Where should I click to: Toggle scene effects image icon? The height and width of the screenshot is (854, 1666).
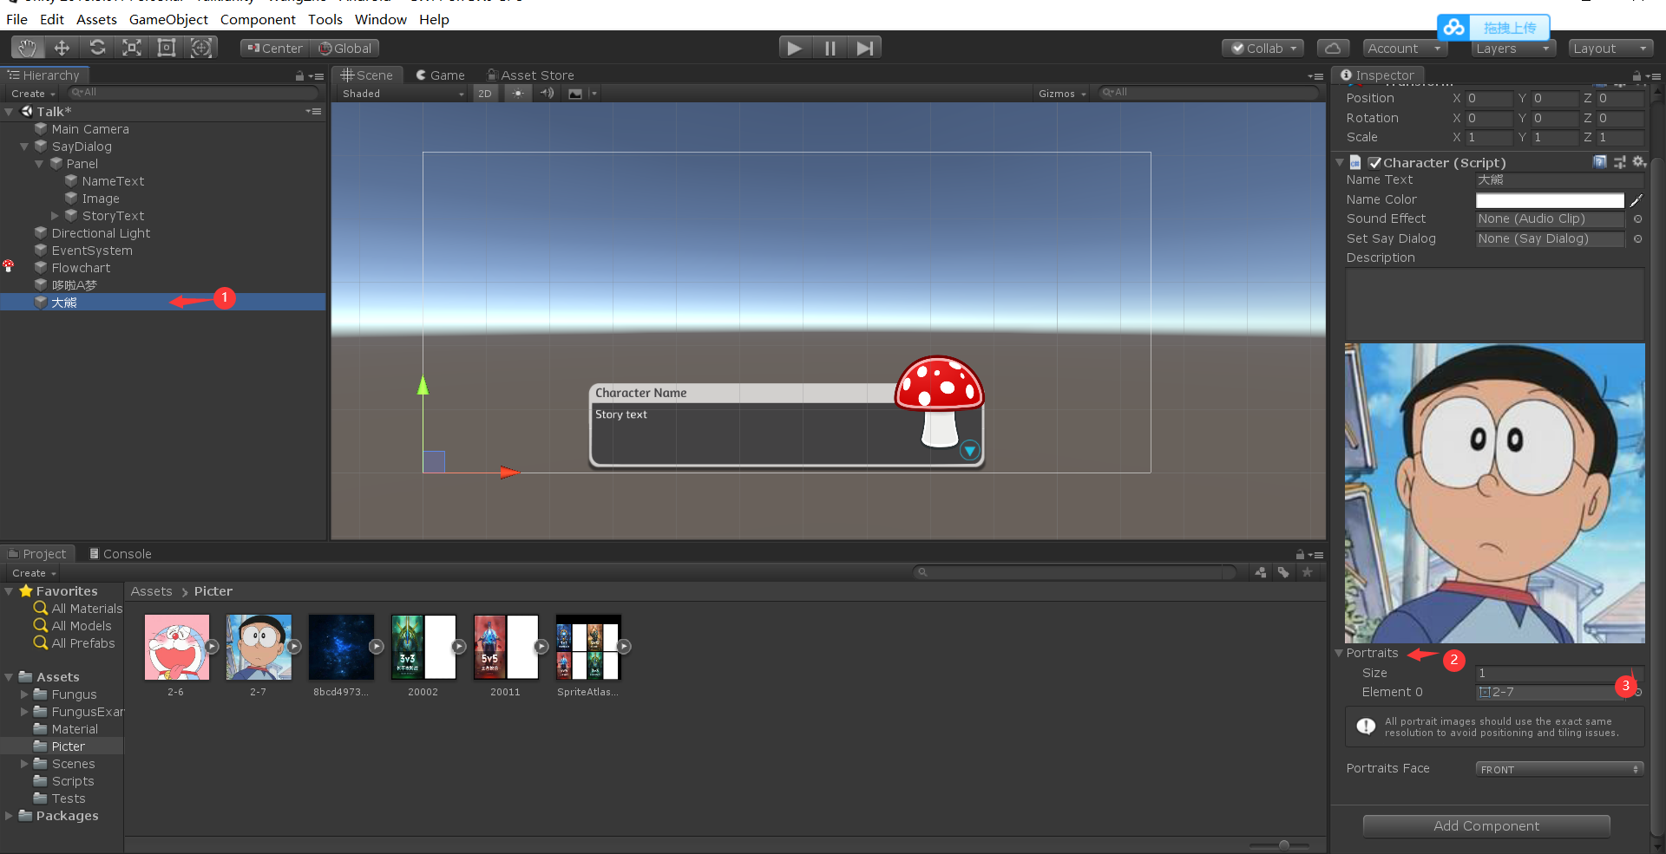pyautogui.click(x=575, y=94)
